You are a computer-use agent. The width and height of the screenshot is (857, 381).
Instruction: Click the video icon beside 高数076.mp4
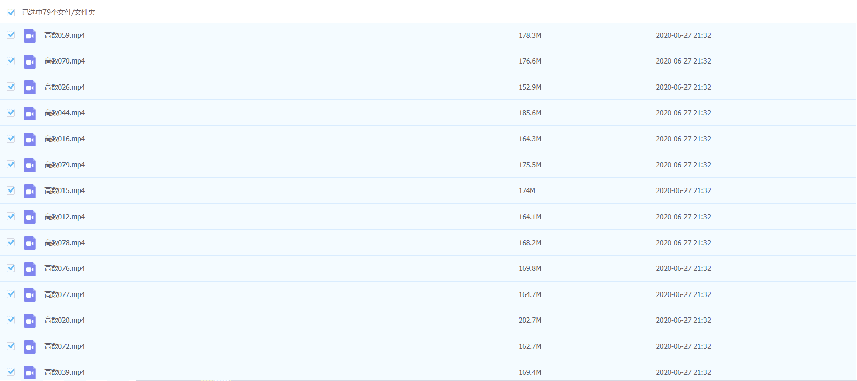[30, 269]
